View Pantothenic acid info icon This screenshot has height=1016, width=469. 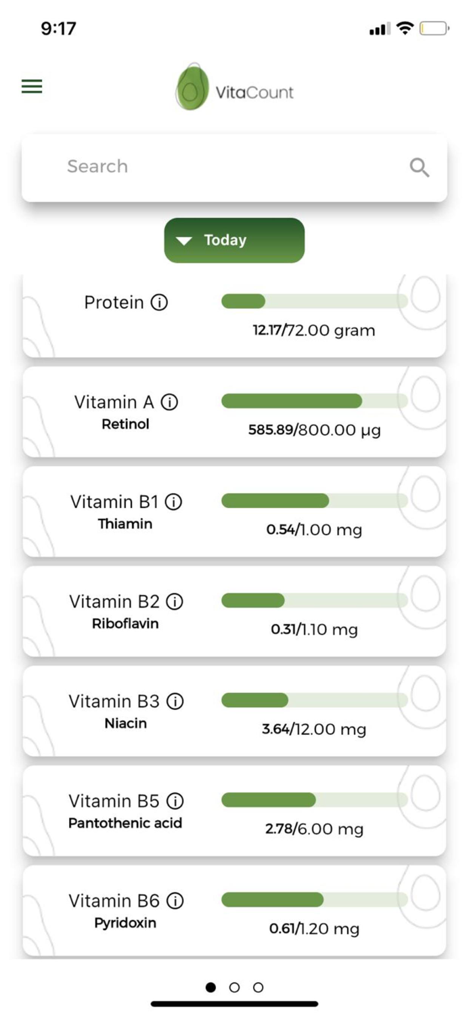click(x=176, y=801)
